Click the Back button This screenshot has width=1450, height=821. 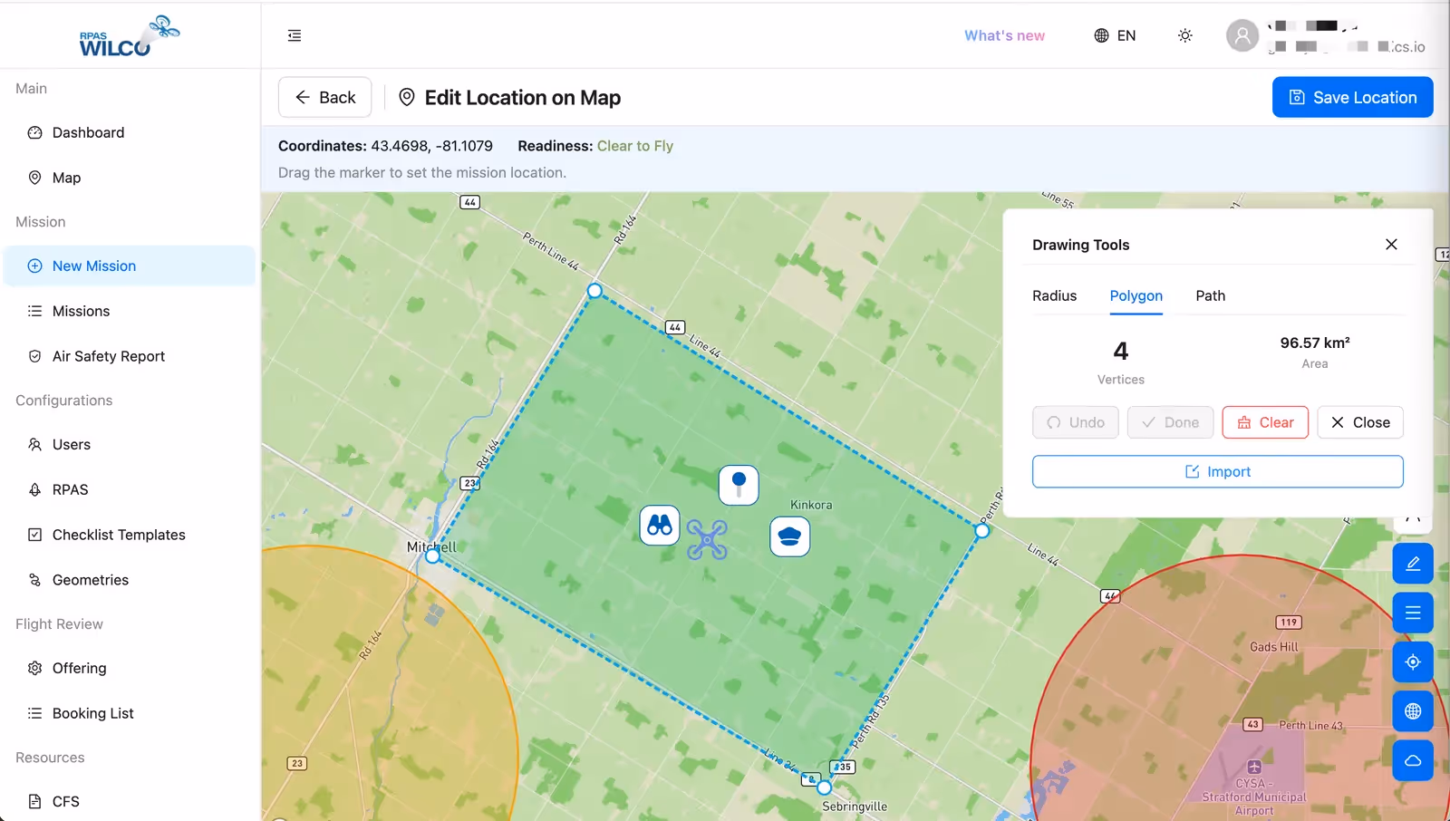click(x=324, y=97)
